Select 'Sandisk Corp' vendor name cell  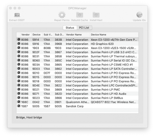(x=75, y=106)
